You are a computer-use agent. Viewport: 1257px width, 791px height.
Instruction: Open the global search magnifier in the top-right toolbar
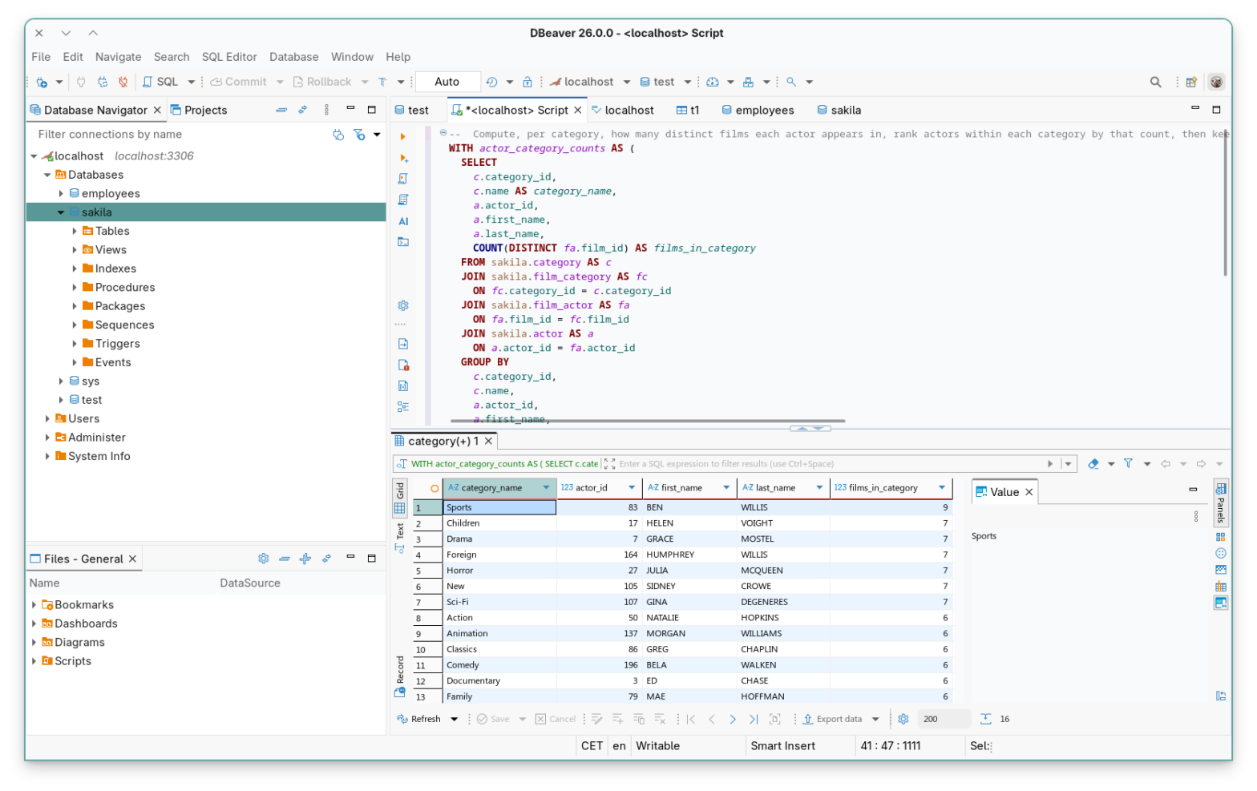click(x=1155, y=82)
